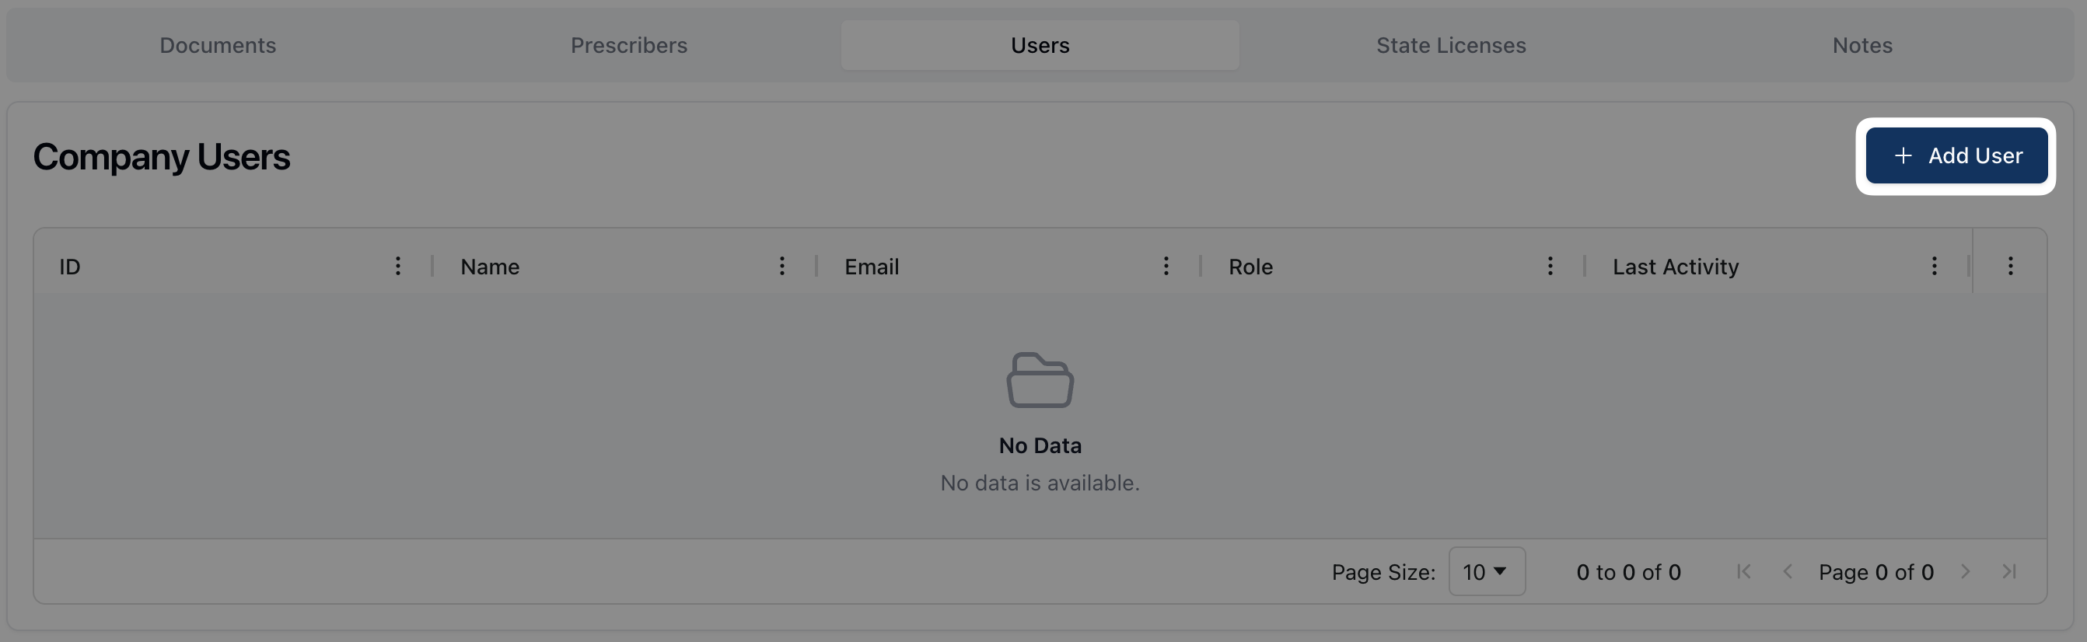The width and height of the screenshot is (2087, 642).
Task: Open the ID column menu icon
Action: click(x=398, y=267)
